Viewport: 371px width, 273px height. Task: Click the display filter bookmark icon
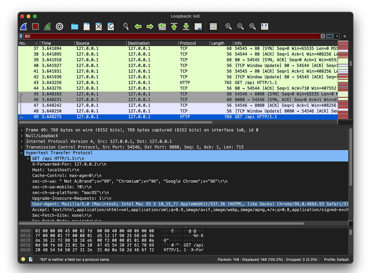(x=20, y=36)
